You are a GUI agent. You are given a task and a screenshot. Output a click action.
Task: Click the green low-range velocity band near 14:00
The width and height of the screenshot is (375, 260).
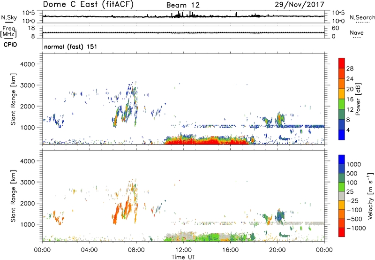pyautogui.click(x=208, y=237)
